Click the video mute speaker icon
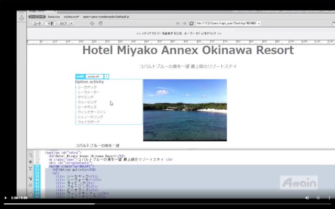 pos(307,198)
